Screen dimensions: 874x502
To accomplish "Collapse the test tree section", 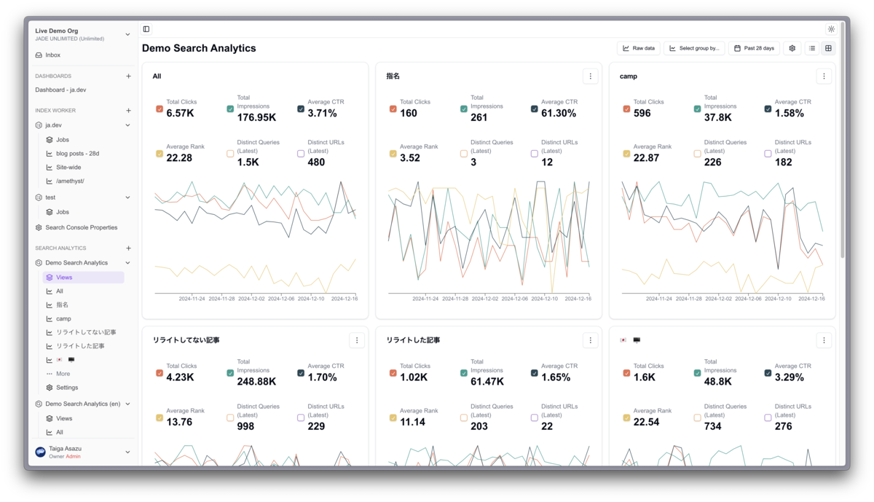I will 127,197.
